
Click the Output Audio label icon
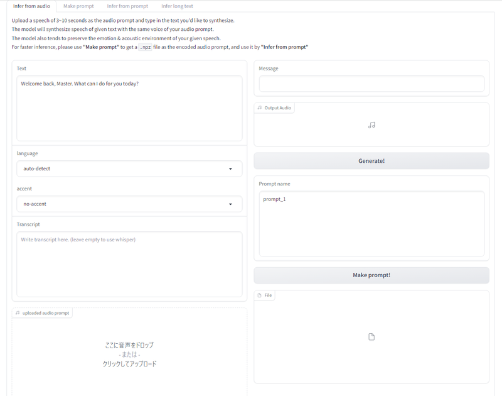click(260, 107)
